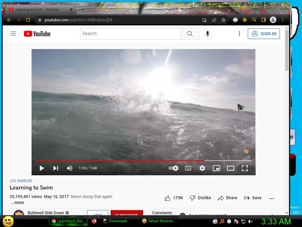
Task: Open the LOS ANGELES location link
Action: click(x=21, y=181)
